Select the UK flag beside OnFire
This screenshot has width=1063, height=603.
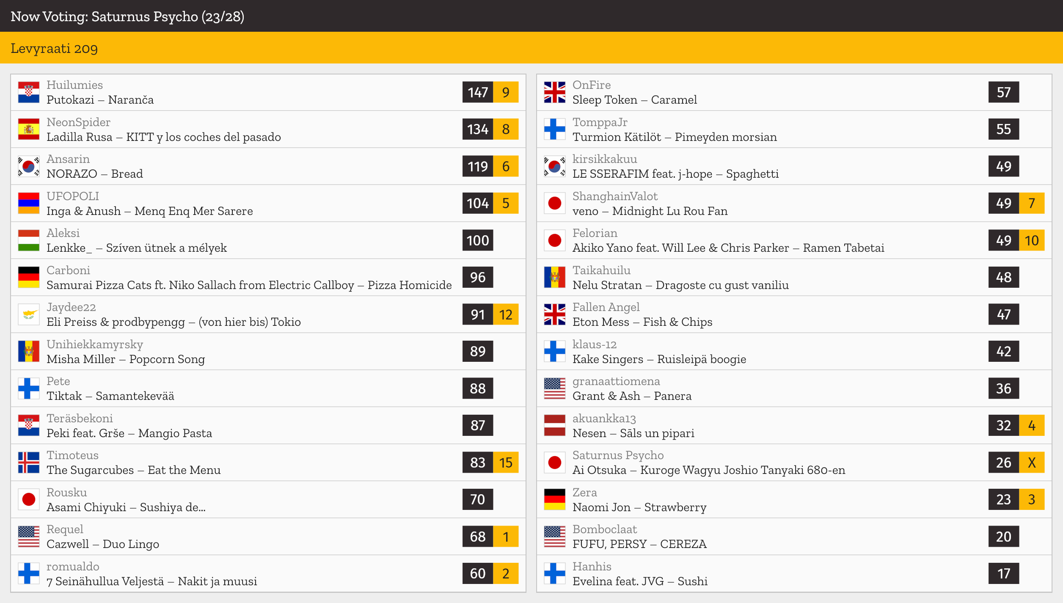(555, 92)
